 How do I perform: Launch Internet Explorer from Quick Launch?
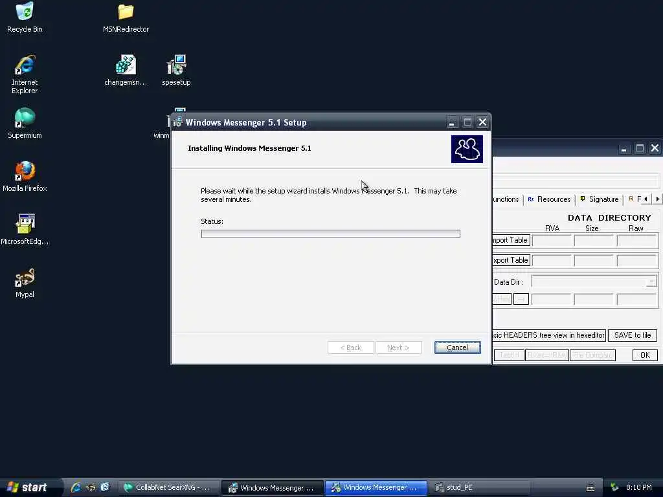point(76,487)
